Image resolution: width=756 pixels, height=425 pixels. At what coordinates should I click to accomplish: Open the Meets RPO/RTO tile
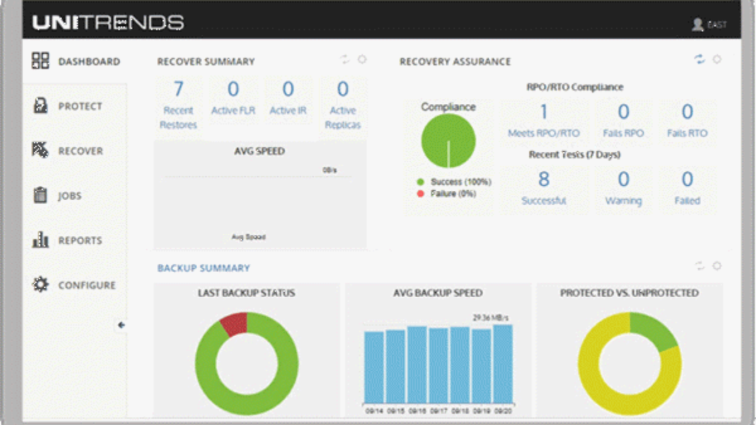coord(544,121)
